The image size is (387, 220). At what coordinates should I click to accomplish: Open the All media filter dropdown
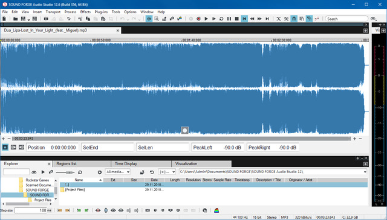(x=118, y=172)
